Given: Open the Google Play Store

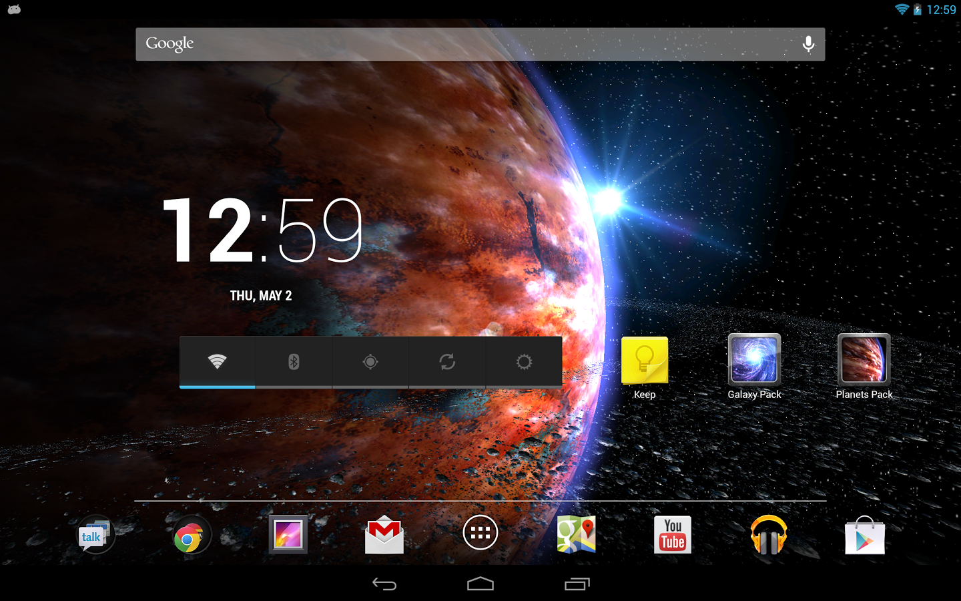Looking at the screenshot, I should tap(865, 535).
